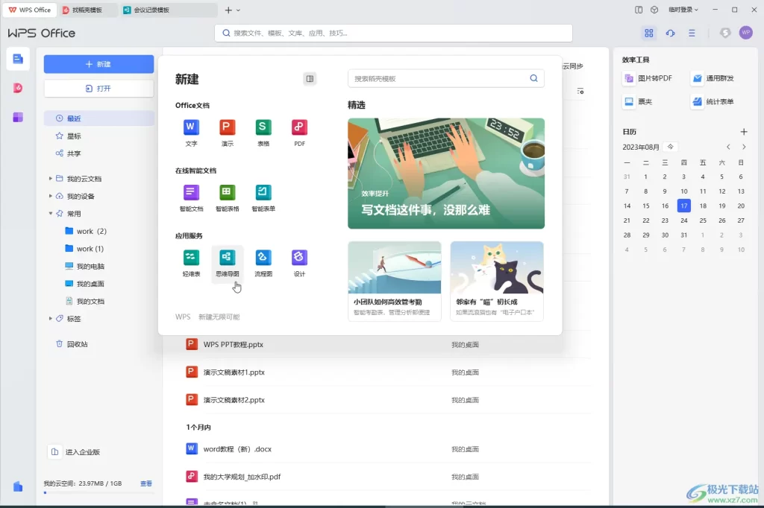Open the 图片转PDF efficiency tool
Viewport: 764px width, 508px height.
point(646,78)
